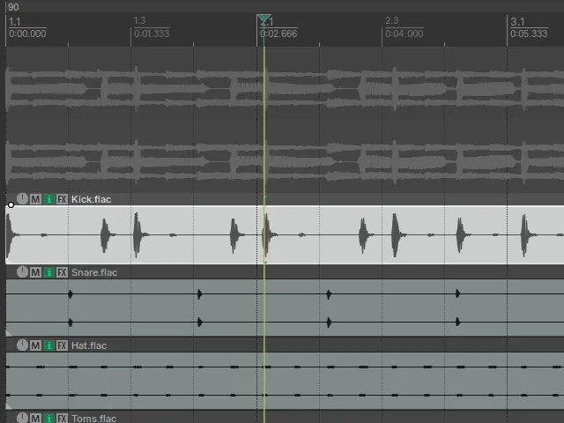Mute the Kick.flac item with its M button
The image size is (564, 423).
pyautogui.click(x=35, y=199)
